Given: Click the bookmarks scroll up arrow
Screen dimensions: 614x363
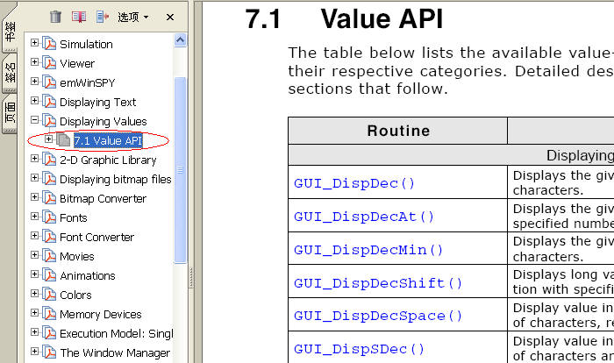Looking at the screenshot, I should (x=180, y=40).
